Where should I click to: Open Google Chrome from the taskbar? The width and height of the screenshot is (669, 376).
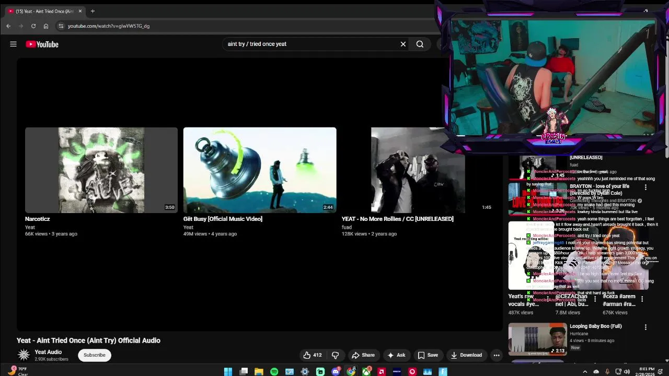[351, 372]
